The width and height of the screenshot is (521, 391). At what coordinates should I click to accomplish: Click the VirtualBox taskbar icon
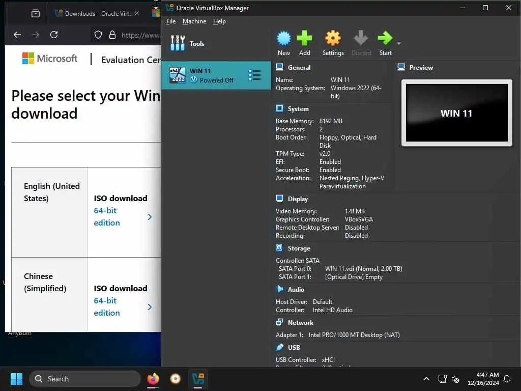click(198, 379)
